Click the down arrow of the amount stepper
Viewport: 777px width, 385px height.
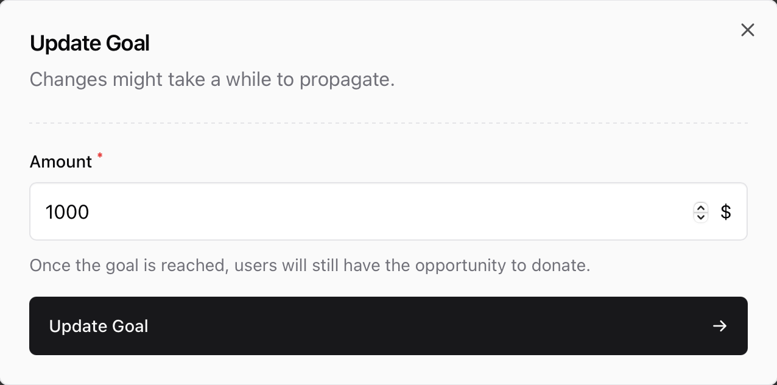(x=701, y=216)
